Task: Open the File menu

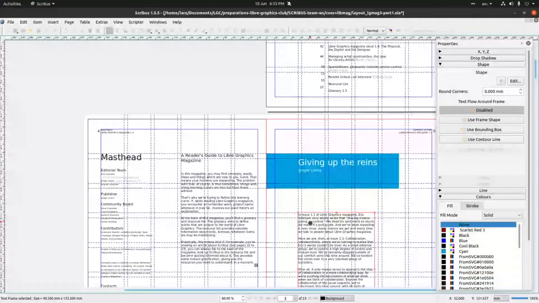Action: (x=11, y=22)
